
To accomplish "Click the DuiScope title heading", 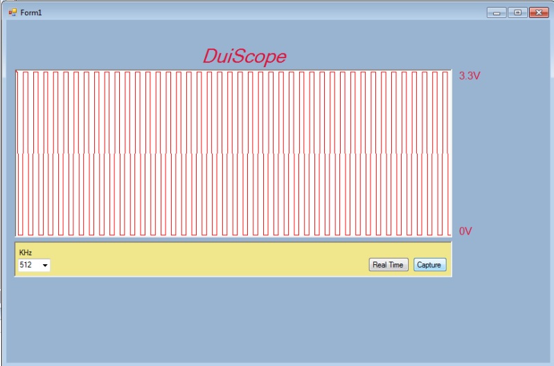I will pos(244,57).
